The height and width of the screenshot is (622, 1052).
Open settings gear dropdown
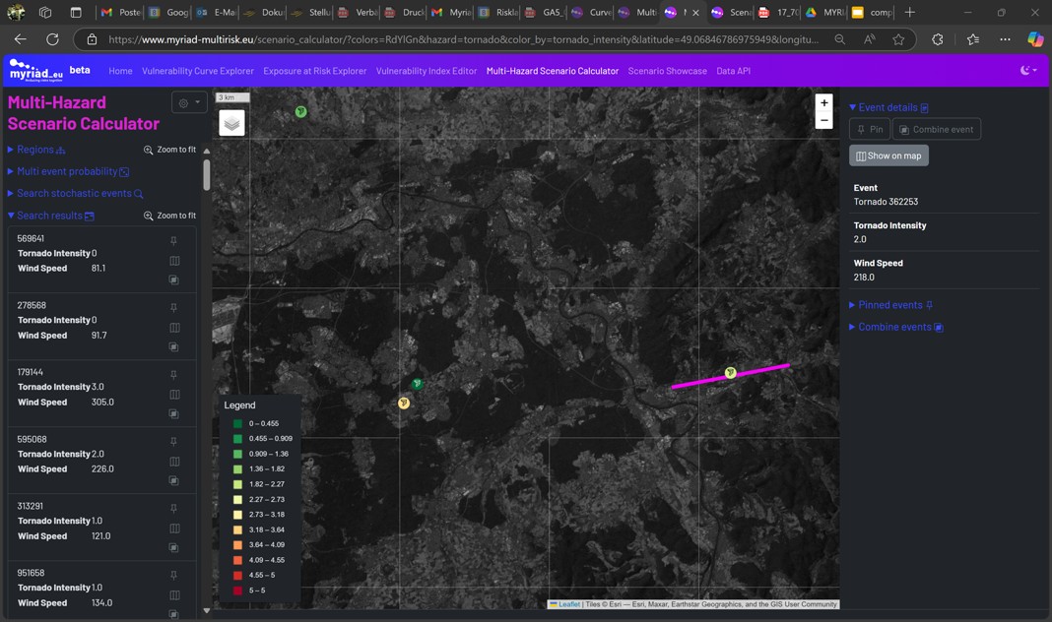point(188,102)
